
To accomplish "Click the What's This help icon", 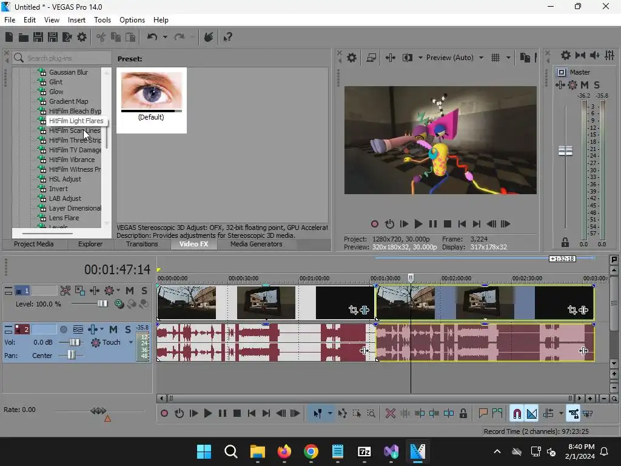I will [228, 37].
